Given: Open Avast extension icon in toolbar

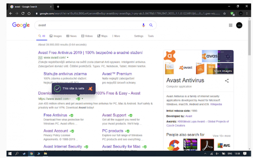Looking at the screenshot, I should (x=232, y=14).
